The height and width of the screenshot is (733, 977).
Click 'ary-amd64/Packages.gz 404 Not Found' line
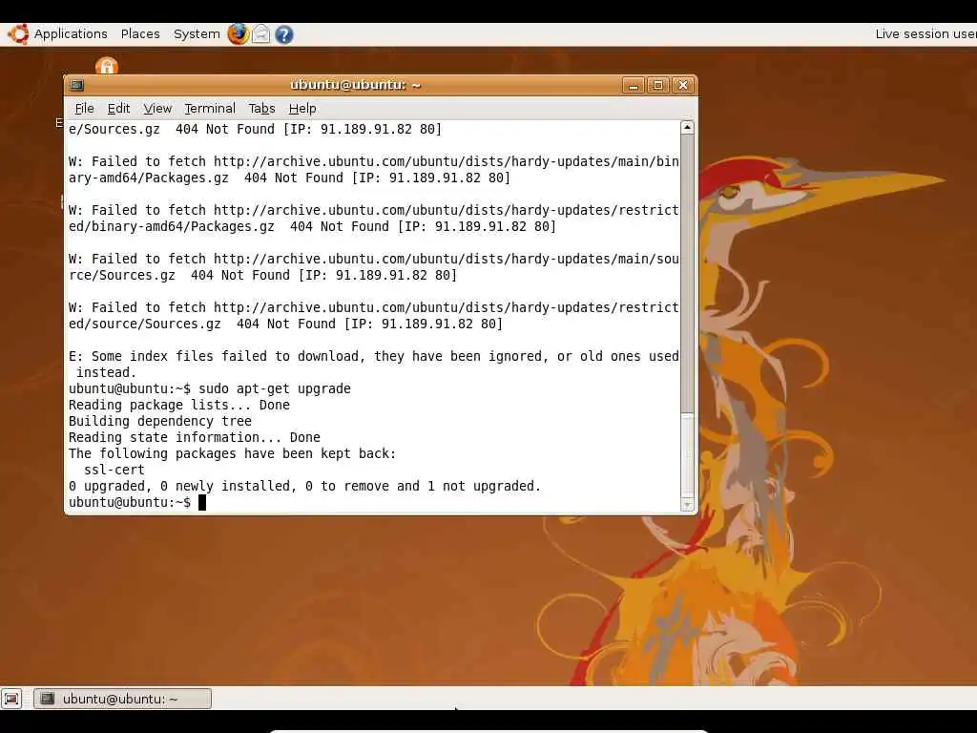click(289, 178)
